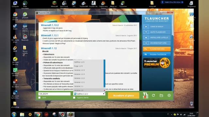Open the IObit Uninstaller desktop icon
This screenshot has height=117, width=209.
click(25, 5)
